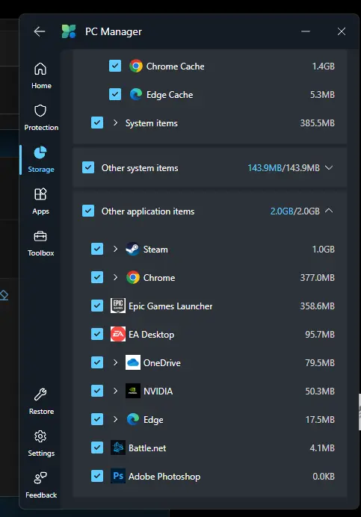Toggle the Other application items checkbox
Viewport: 361px width, 517px height.
[x=88, y=211]
